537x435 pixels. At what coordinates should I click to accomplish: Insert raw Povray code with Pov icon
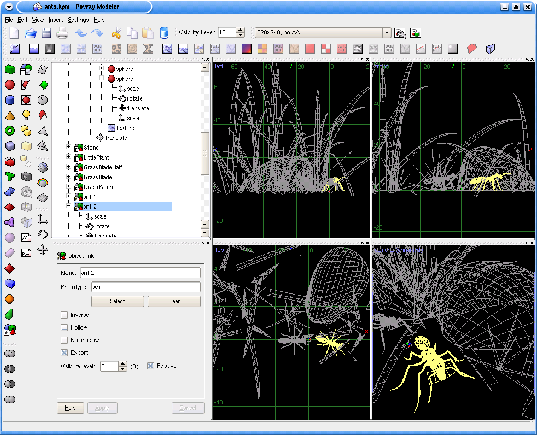coord(26,253)
